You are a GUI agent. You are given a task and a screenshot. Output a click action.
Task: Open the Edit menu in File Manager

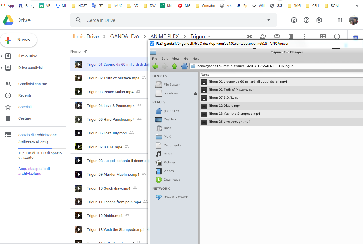pyautogui.click(x=164, y=58)
